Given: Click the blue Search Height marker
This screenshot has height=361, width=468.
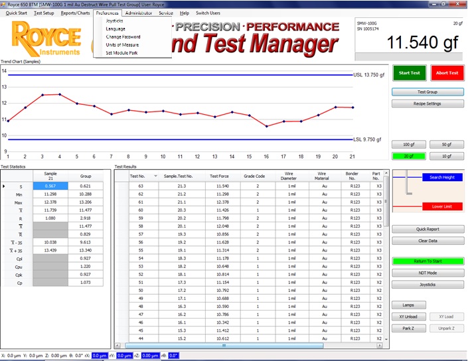Looking at the screenshot, I should 442,177.
